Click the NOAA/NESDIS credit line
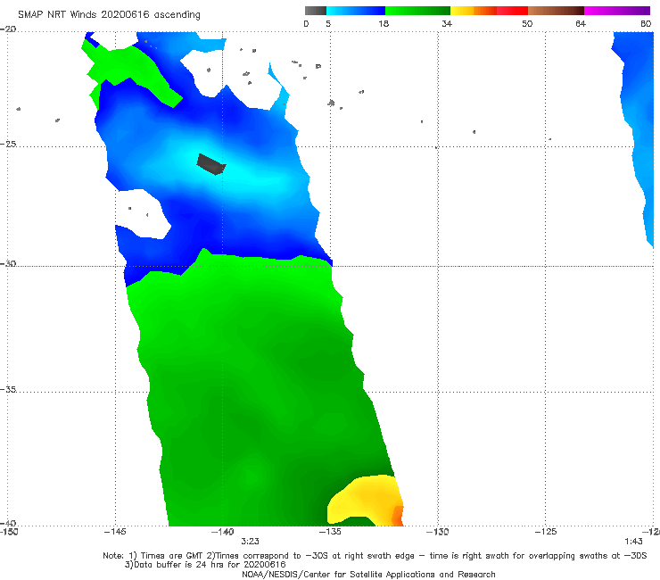 [368, 574]
